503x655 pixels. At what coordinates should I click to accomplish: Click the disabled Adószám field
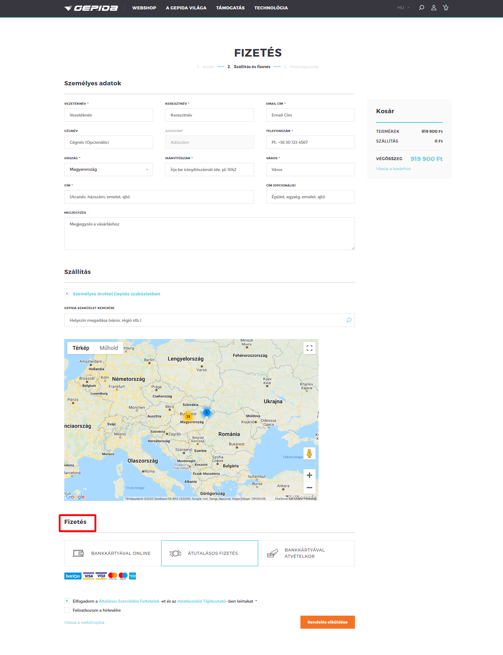point(210,142)
